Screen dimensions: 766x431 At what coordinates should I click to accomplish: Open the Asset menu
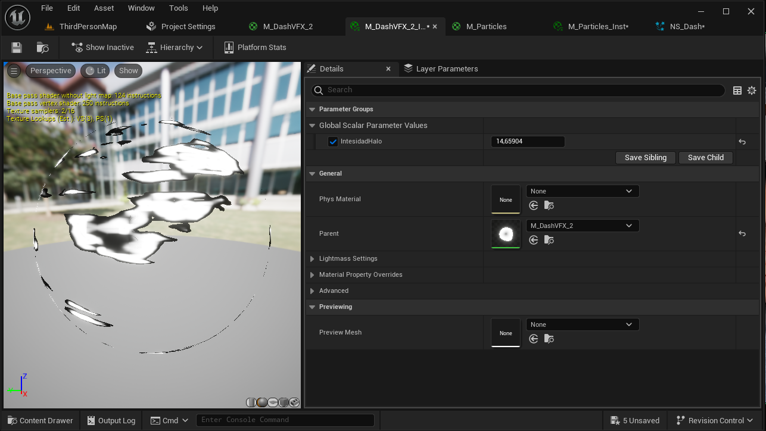tap(104, 8)
